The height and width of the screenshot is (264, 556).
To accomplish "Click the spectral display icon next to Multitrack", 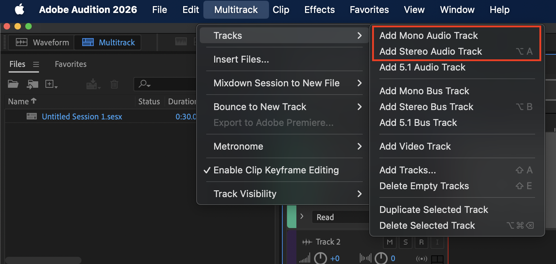I will [181, 42].
